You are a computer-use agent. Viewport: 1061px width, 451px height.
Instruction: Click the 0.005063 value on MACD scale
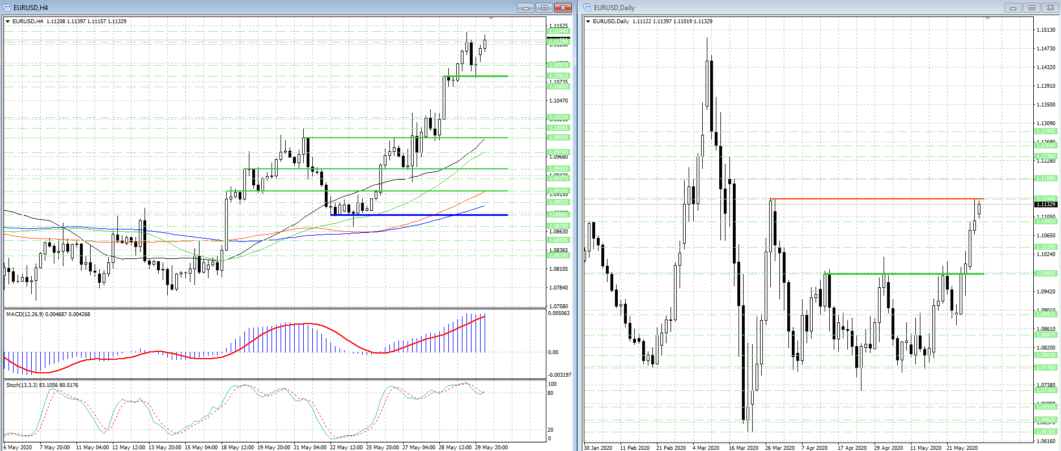tap(559, 313)
